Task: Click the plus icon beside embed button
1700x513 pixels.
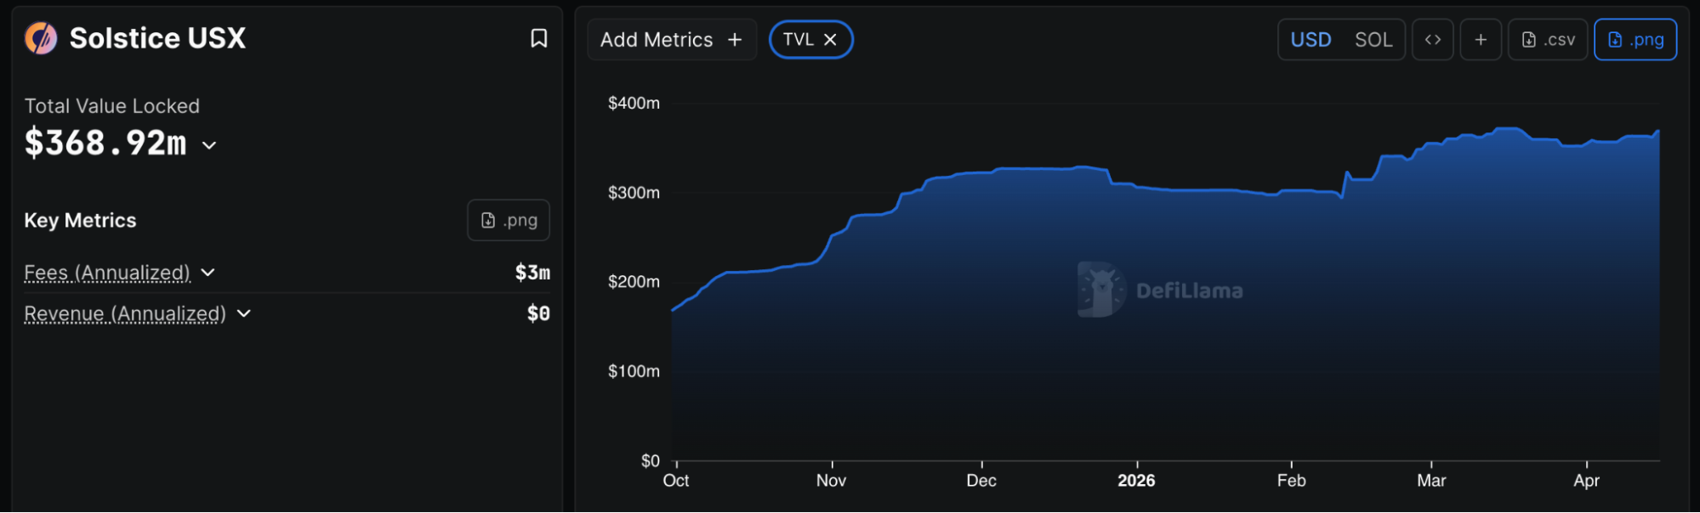Action: (x=1481, y=40)
